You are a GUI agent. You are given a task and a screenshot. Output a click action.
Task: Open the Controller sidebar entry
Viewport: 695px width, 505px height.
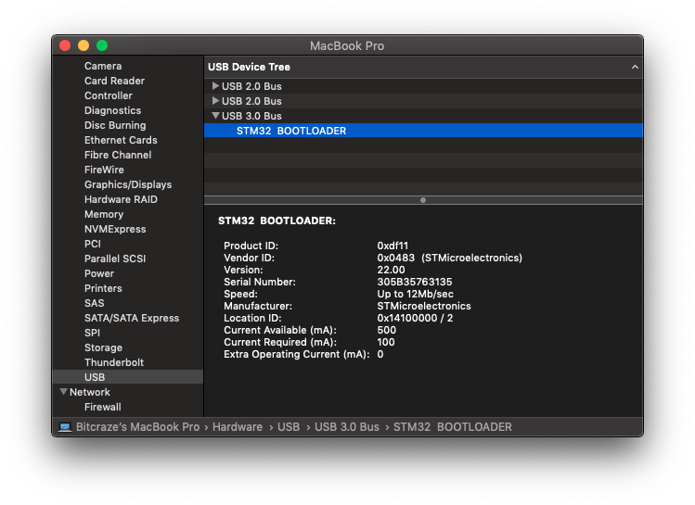point(109,95)
